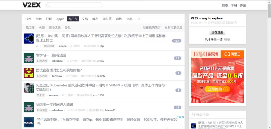Viewport: 271px width, 129px height.
Task: Open the 外包 sub-node link
Action: (x=67, y=27)
